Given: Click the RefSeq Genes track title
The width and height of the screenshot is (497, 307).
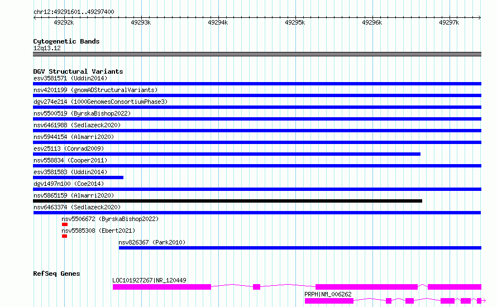Looking at the screenshot, I should [x=56, y=274].
